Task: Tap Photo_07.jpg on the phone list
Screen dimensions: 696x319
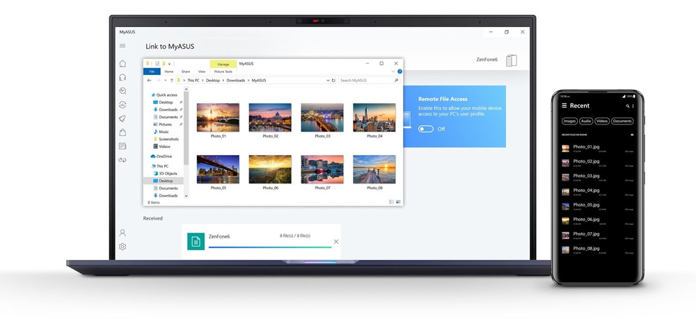Action: pyautogui.click(x=597, y=236)
